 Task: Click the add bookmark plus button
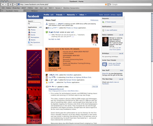[x=15, y=4]
